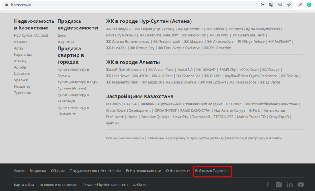
Task: Open the Instagram icon in footer
Action: pos(278,185)
